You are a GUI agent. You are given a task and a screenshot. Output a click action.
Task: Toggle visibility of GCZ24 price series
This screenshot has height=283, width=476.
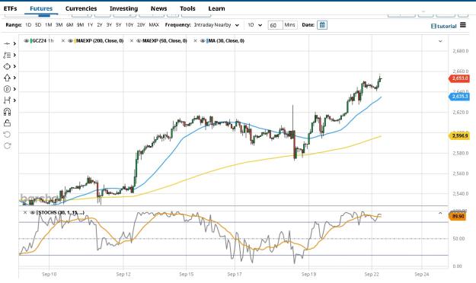(26, 40)
